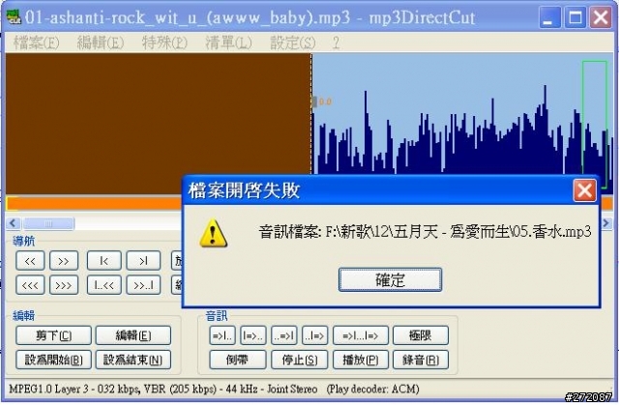Click the horizontal scrollbar thumb

(48, 223)
